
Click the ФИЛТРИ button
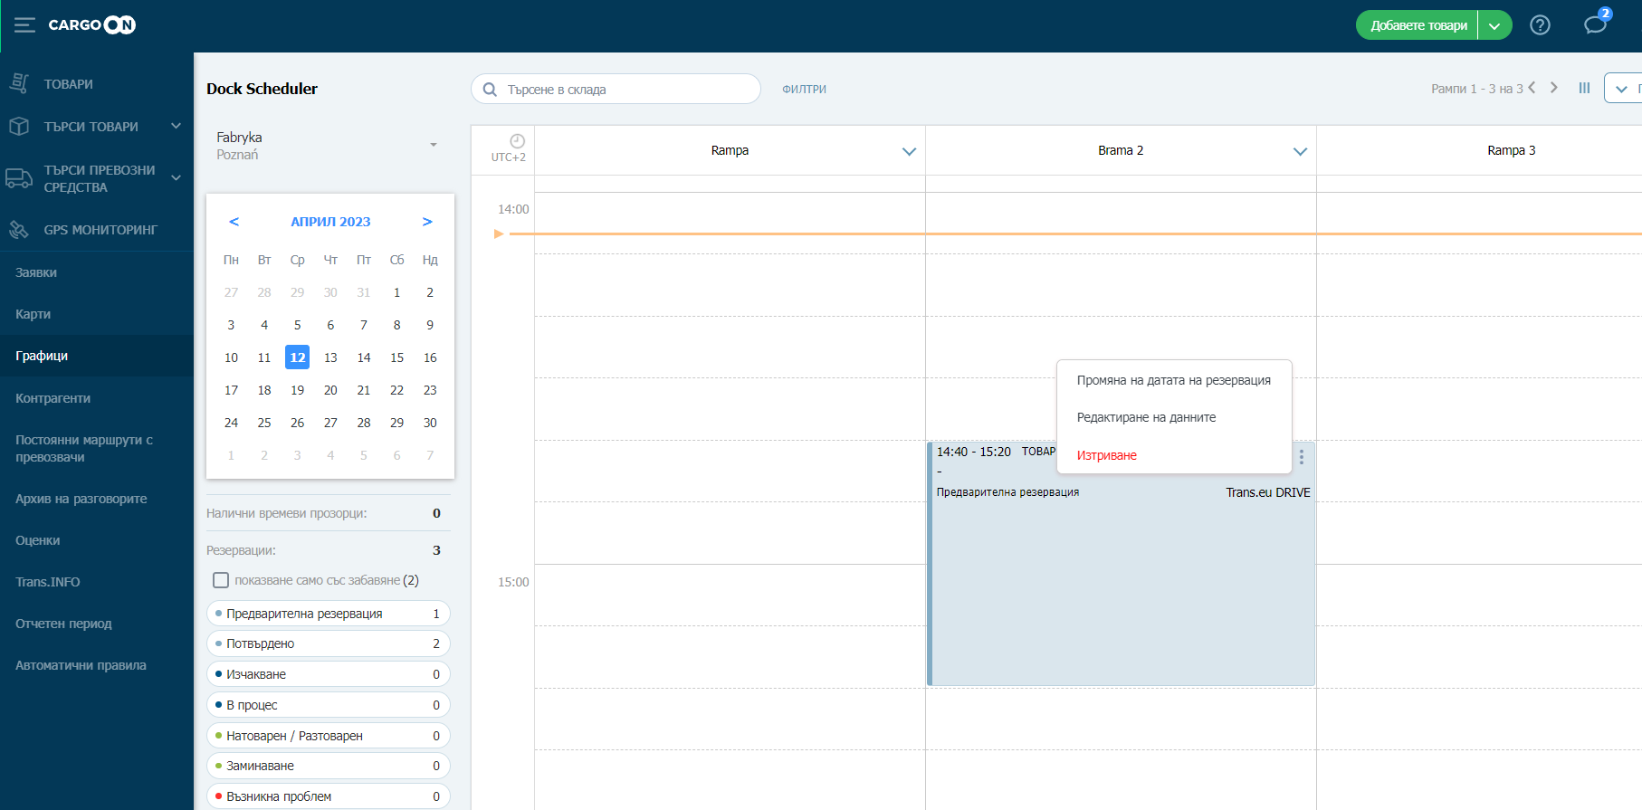pos(804,89)
